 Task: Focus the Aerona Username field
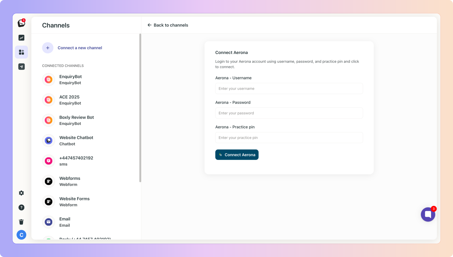289,88
